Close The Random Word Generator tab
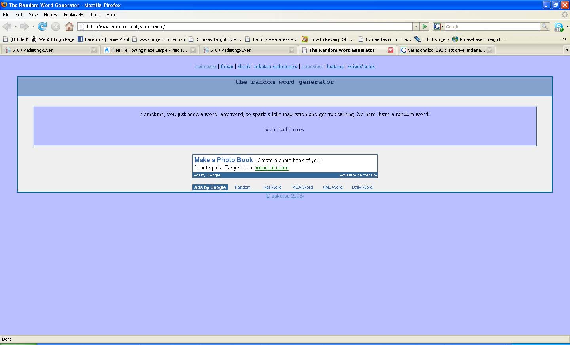This screenshot has width=570, height=345. (x=390, y=50)
